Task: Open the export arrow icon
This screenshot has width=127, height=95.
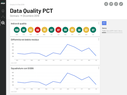Action: (111, 4)
